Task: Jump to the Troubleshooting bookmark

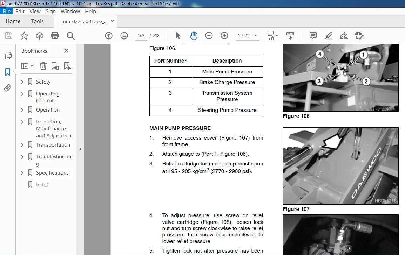Action: pos(53,160)
